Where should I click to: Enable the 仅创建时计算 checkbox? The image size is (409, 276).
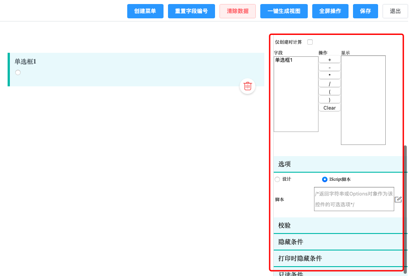point(310,42)
